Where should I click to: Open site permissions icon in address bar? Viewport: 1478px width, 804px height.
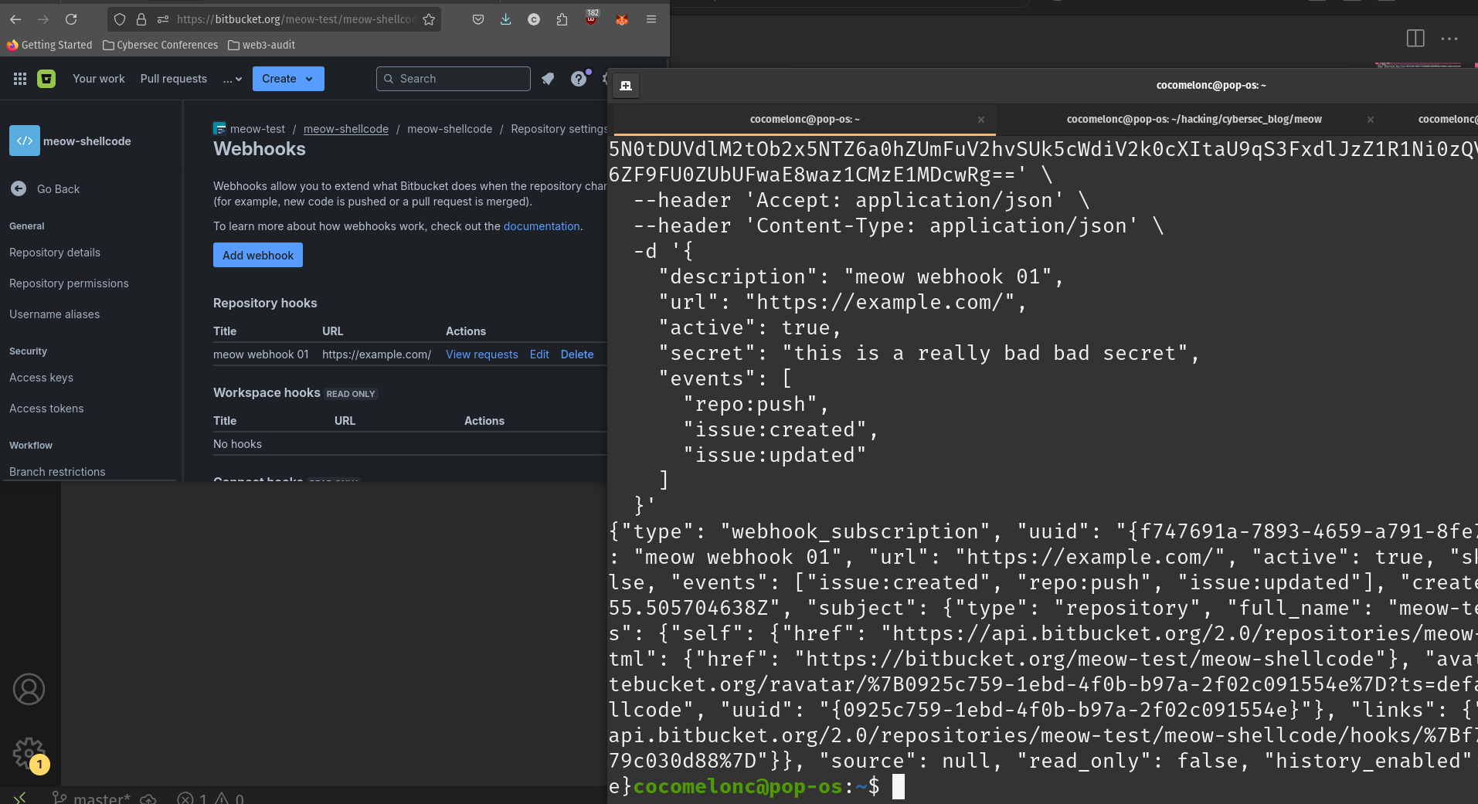pyautogui.click(x=162, y=19)
